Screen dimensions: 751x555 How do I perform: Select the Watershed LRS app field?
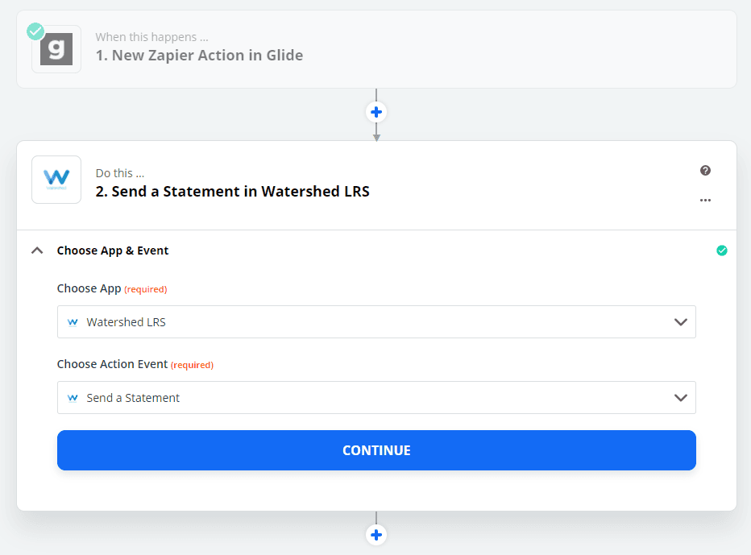click(x=376, y=321)
